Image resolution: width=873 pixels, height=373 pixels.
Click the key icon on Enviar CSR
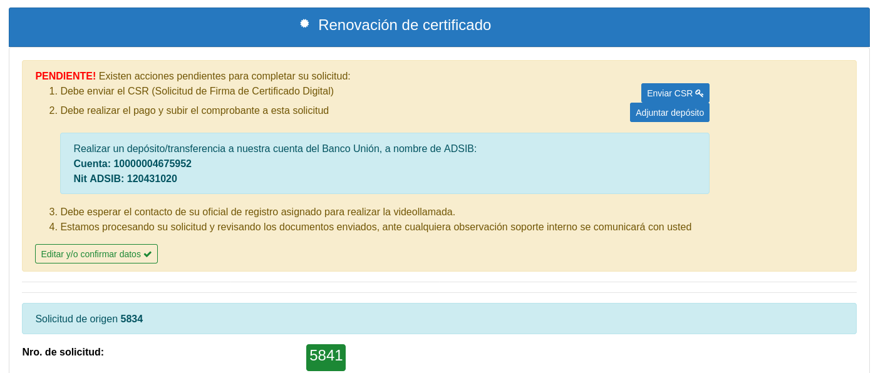tap(699, 93)
